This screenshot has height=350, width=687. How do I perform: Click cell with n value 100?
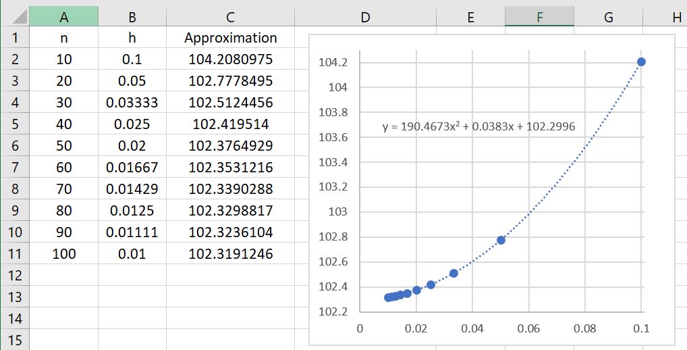click(64, 254)
